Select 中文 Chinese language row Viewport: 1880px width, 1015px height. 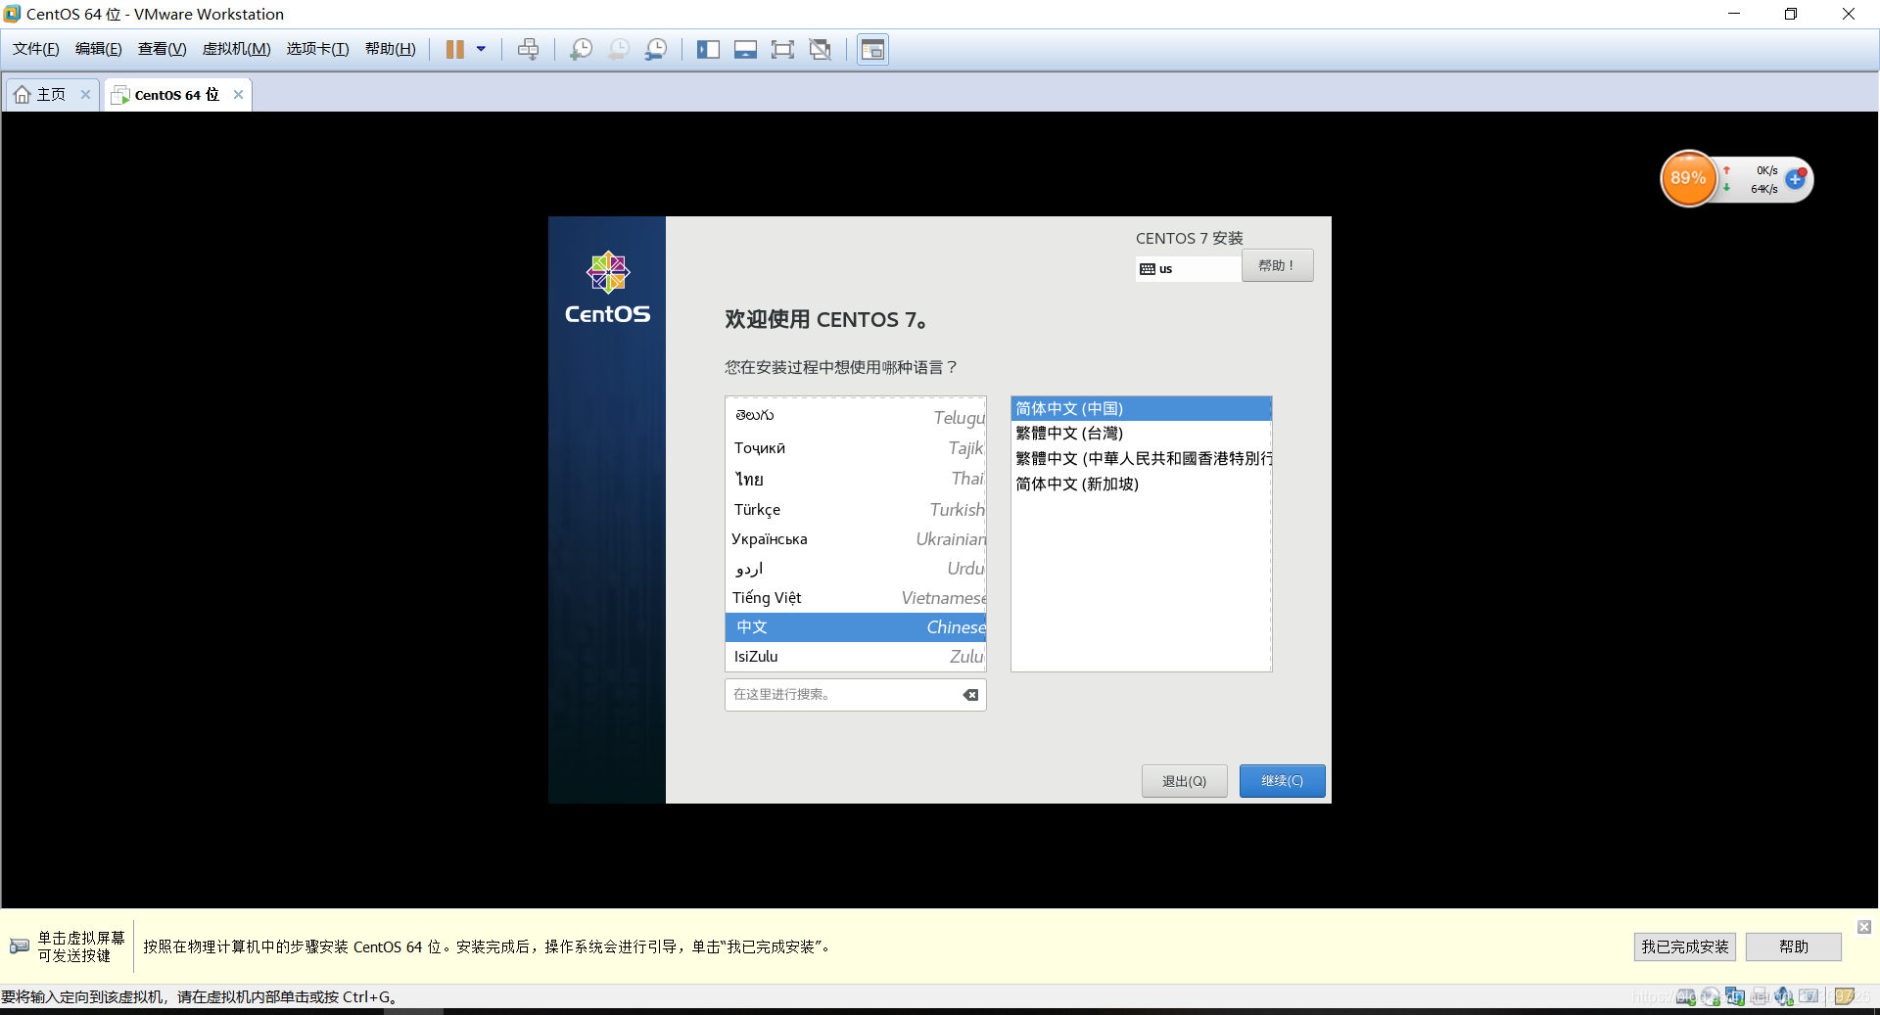pyautogui.click(x=856, y=626)
